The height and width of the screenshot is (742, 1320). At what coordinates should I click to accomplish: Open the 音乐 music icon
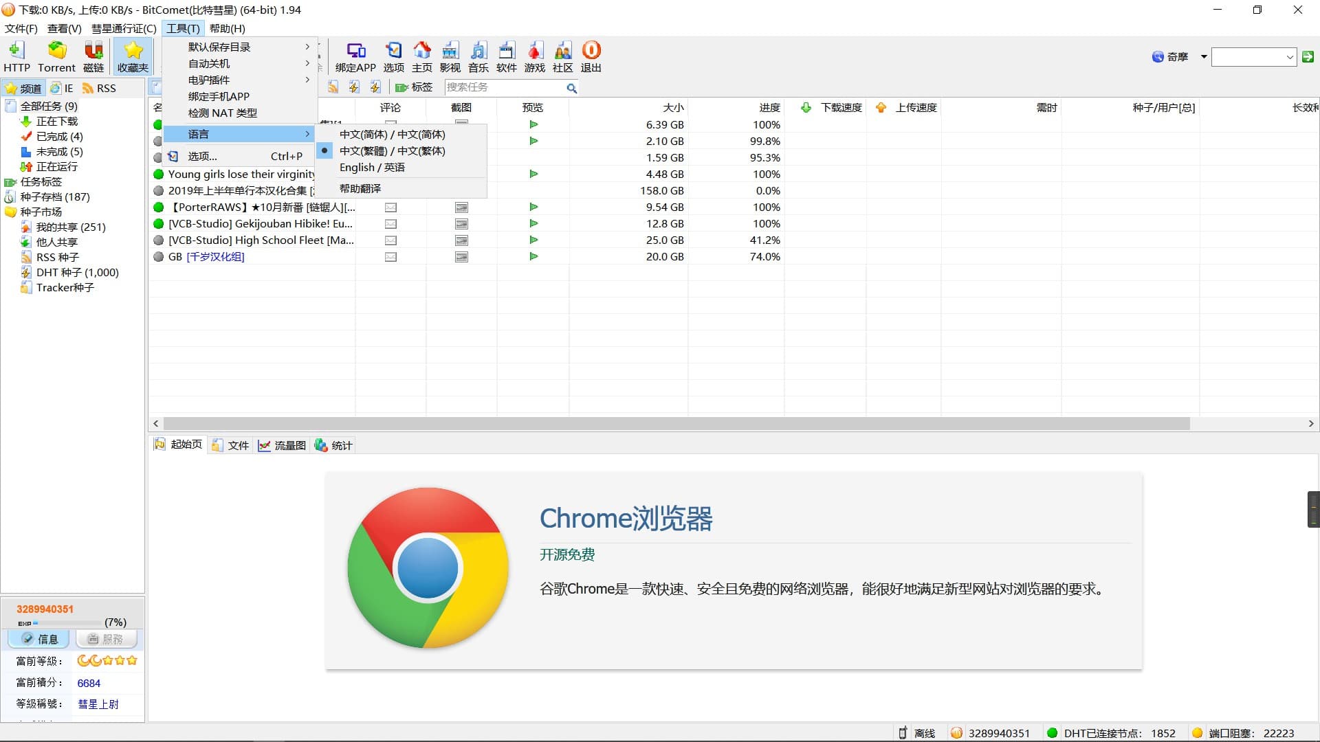pos(478,56)
